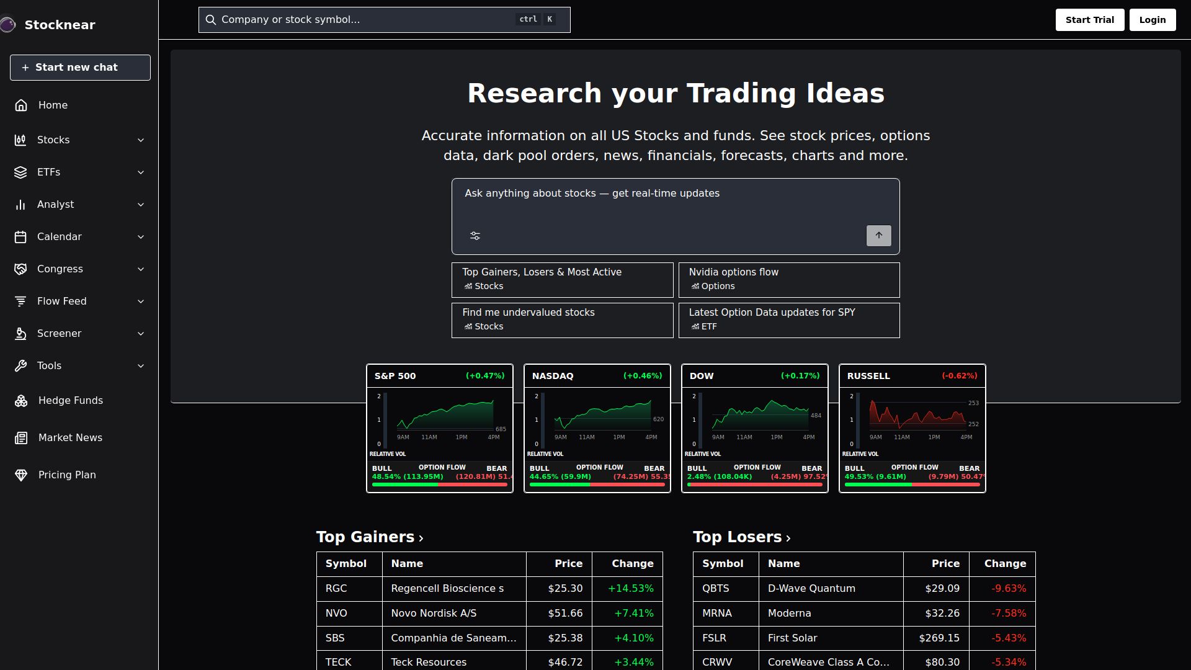This screenshot has height=670, width=1191.
Task: Click the Market News newspaper icon
Action: pyautogui.click(x=21, y=438)
